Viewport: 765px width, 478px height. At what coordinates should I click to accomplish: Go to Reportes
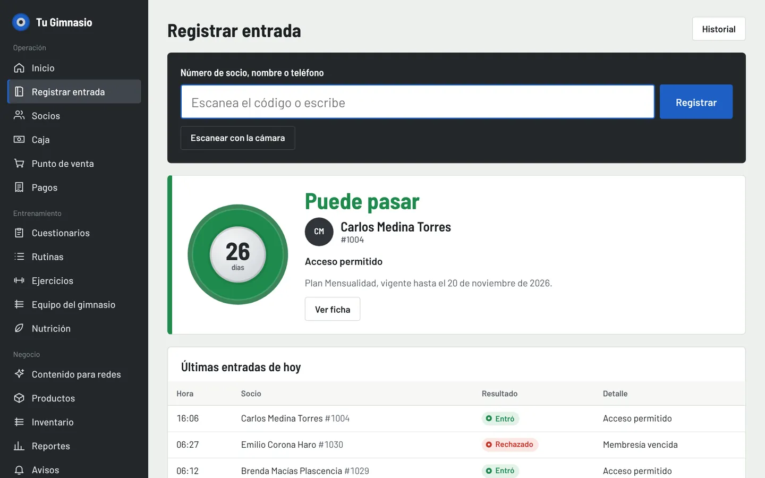point(74,446)
